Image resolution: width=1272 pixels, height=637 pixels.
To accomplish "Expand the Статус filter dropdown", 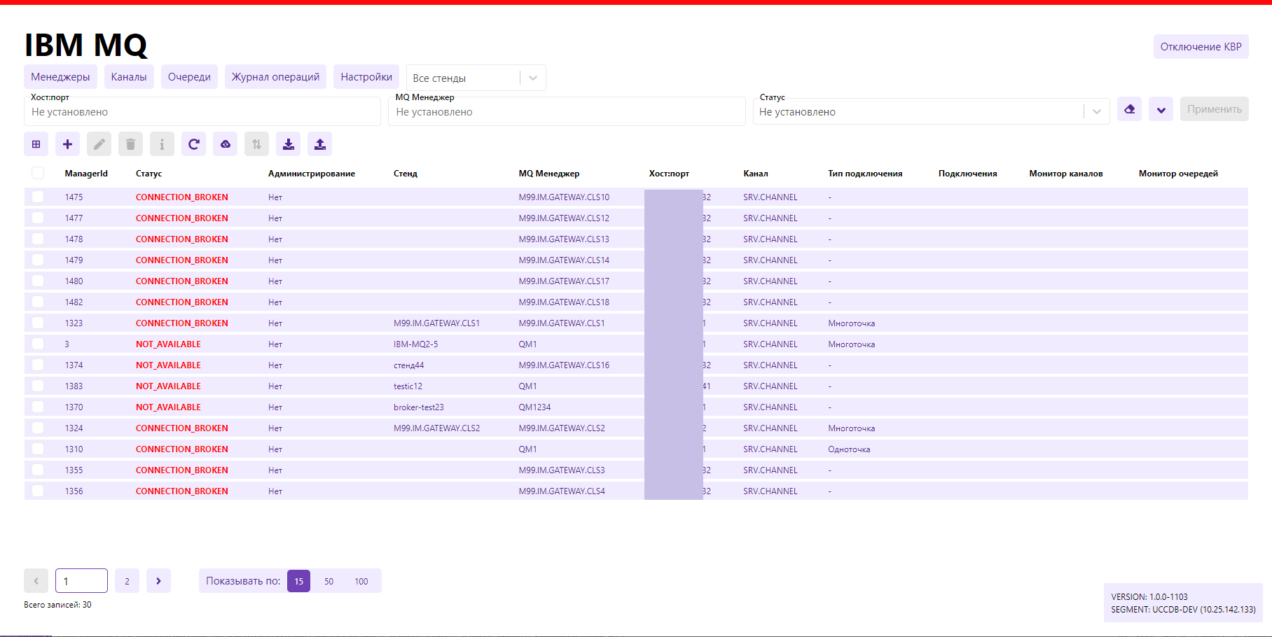I will pyautogui.click(x=1096, y=112).
